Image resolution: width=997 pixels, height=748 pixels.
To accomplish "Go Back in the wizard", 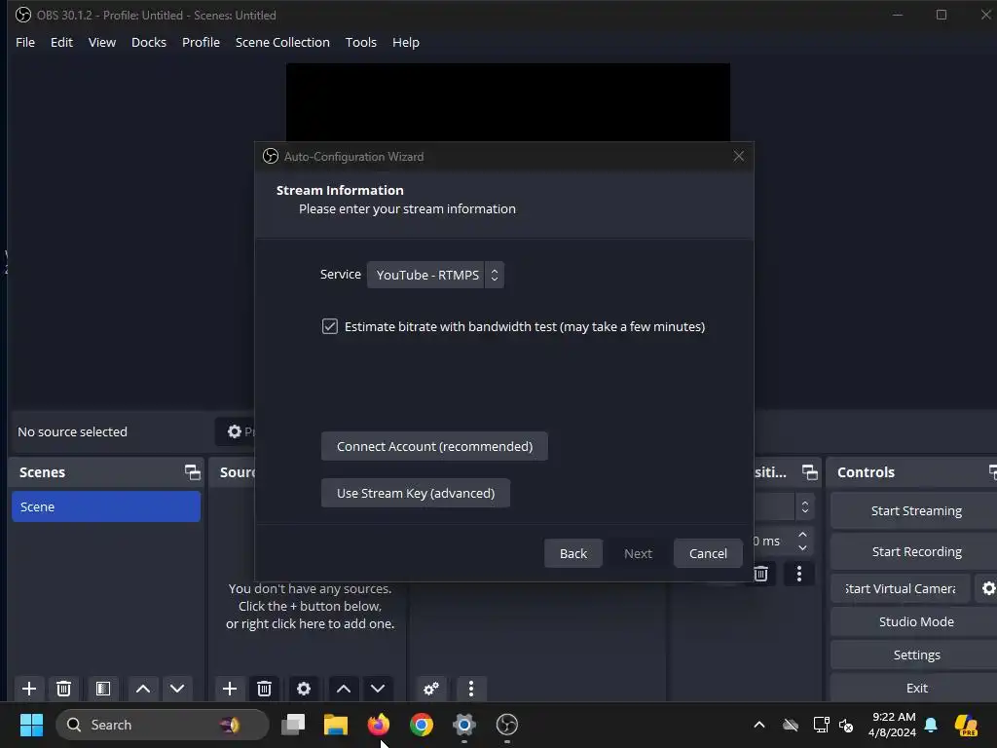I will click(x=572, y=553).
